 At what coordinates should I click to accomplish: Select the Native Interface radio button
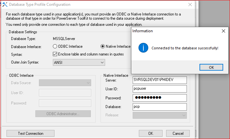coord(103,46)
